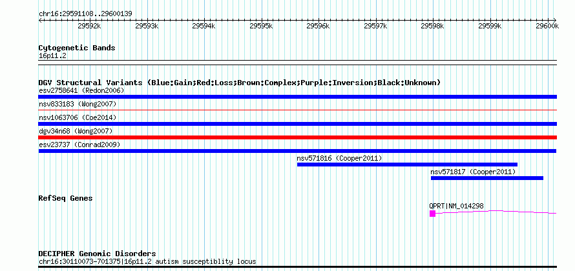Click the black DECIPHER 16p11.2 autism locus bar
Screen dimensions: 575x271
[297, 266]
